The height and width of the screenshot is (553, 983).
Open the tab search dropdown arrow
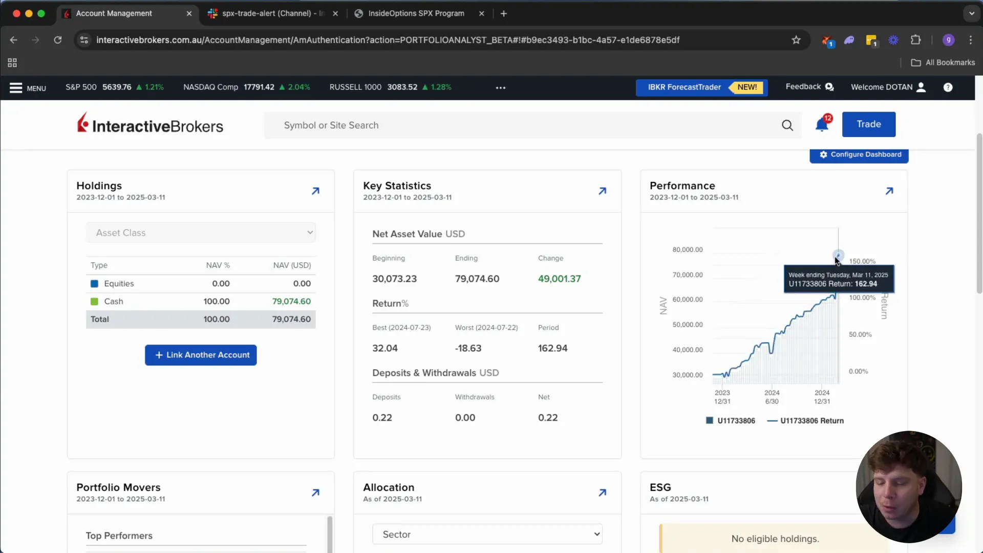[x=972, y=14]
